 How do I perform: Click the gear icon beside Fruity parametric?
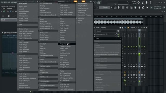5,33
